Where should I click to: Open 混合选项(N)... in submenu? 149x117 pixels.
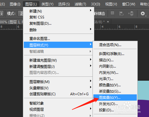tap(115, 45)
